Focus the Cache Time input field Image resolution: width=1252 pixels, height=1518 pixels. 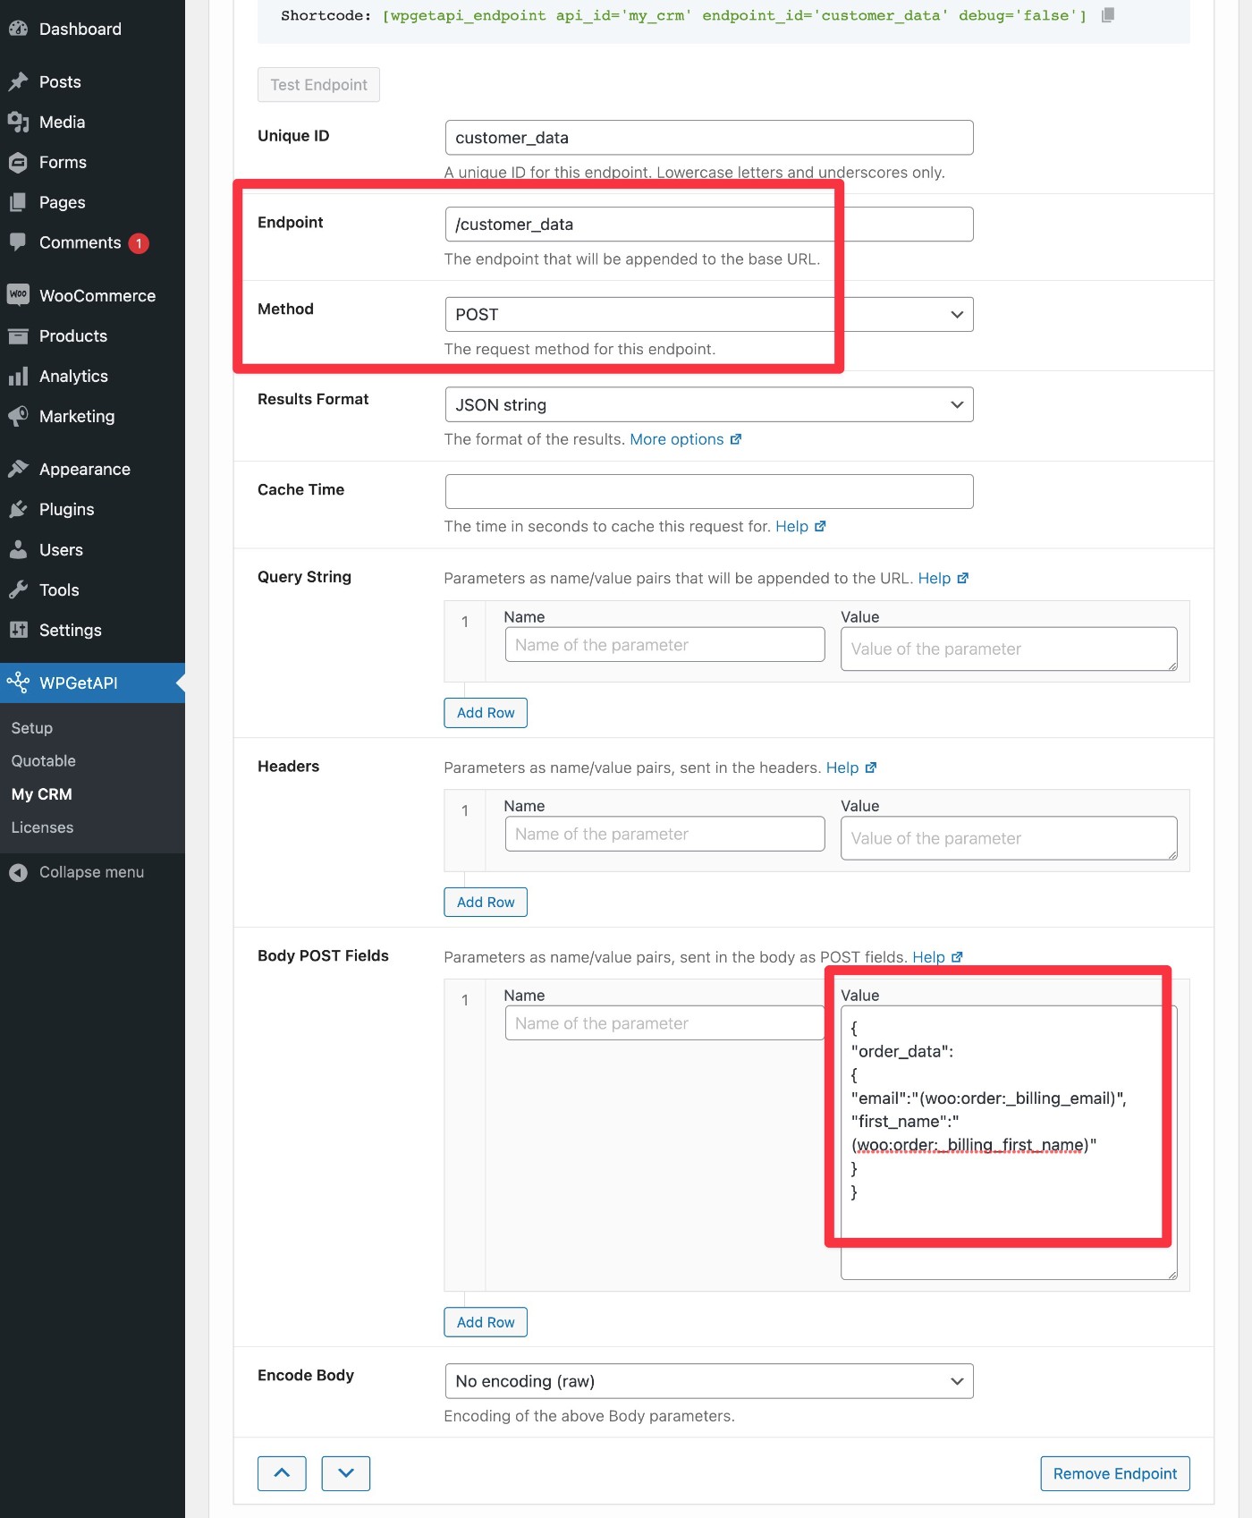[x=709, y=491]
